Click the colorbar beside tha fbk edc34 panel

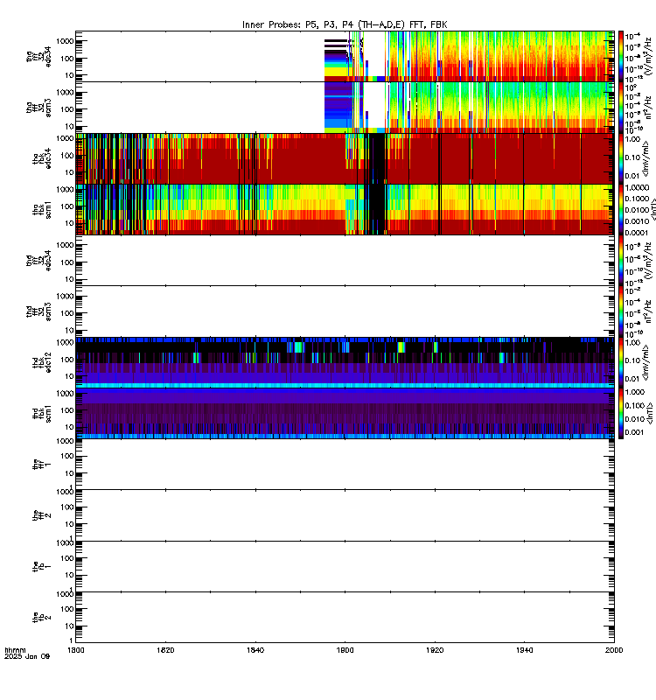pos(621,158)
